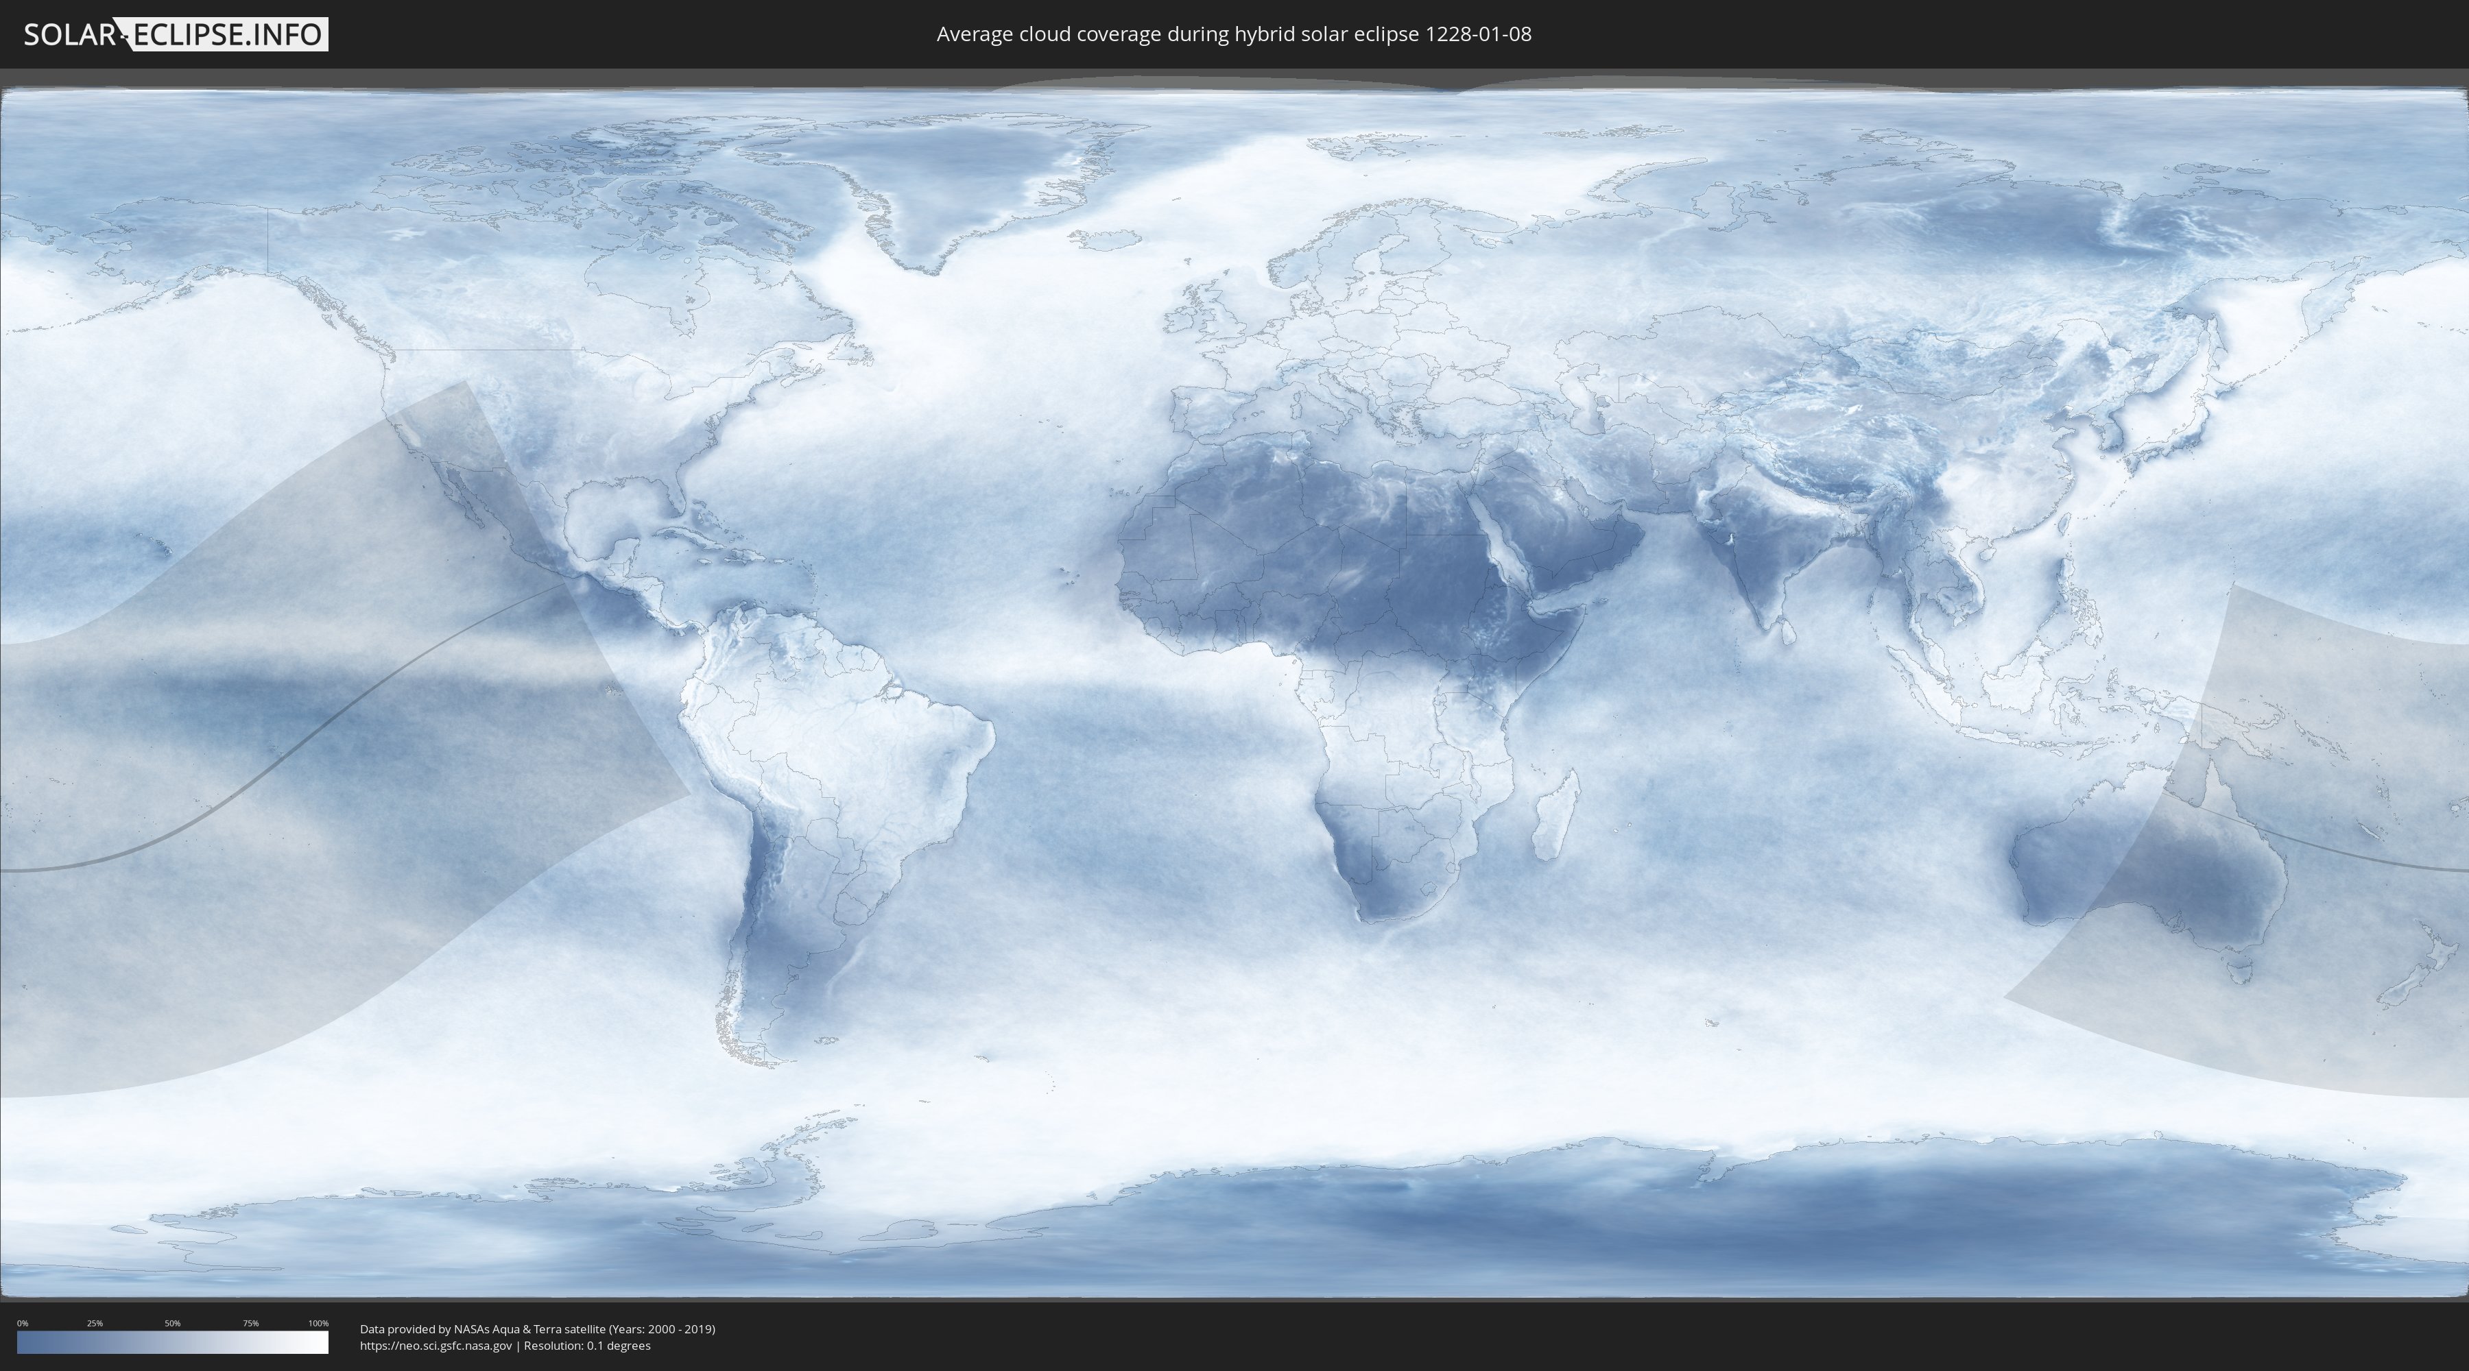The width and height of the screenshot is (2469, 1371).
Task: Click the 0% legend label
Action: click(x=22, y=1323)
